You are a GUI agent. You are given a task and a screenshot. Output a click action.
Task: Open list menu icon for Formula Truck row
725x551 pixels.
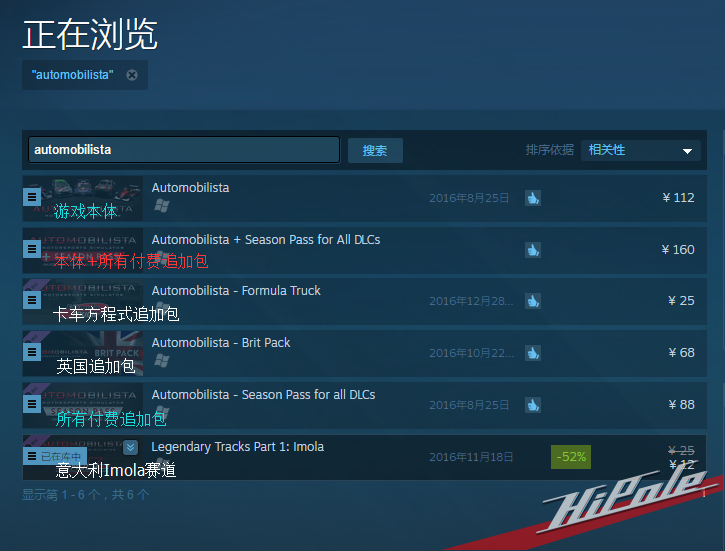(32, 300)
